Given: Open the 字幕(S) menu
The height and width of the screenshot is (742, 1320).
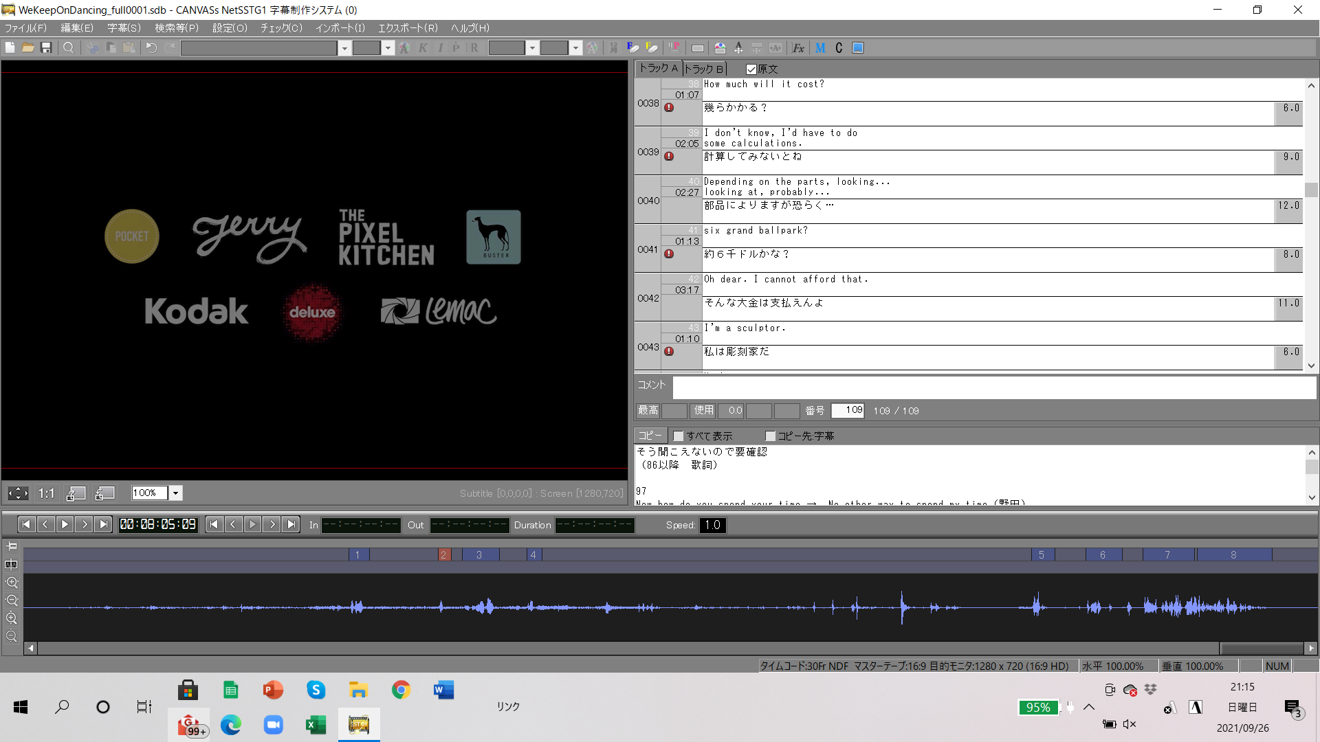Looking at the screenshot, I should (124, 28).
